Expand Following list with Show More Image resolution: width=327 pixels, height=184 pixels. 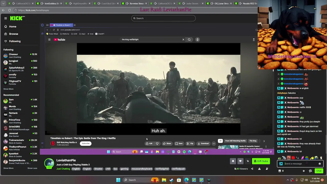coord(8,89)
